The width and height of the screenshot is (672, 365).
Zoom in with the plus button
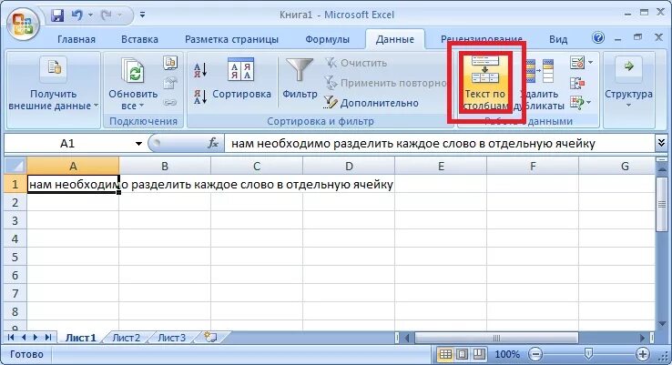tap(643, 354)
